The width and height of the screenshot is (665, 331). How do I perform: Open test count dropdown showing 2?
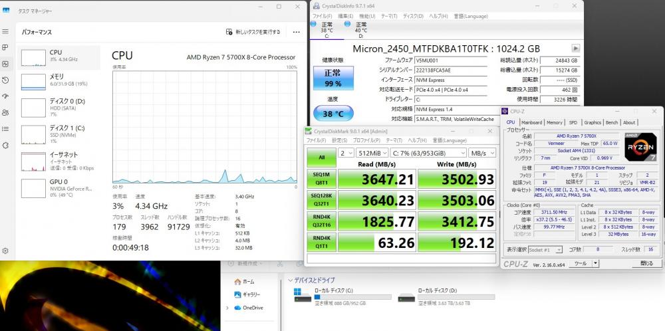click(346, 153)
